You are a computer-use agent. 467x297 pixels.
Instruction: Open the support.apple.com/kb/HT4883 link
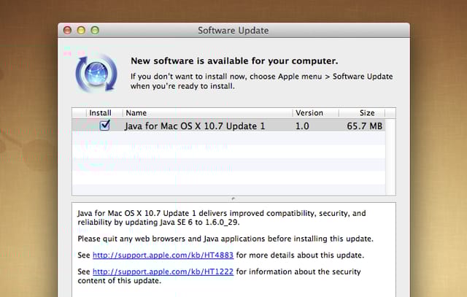[x=163, y=255]
